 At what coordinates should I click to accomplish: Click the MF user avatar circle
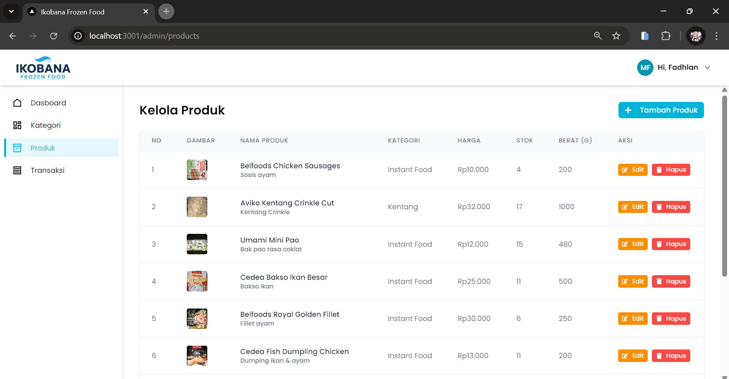[x=645, y=68]
